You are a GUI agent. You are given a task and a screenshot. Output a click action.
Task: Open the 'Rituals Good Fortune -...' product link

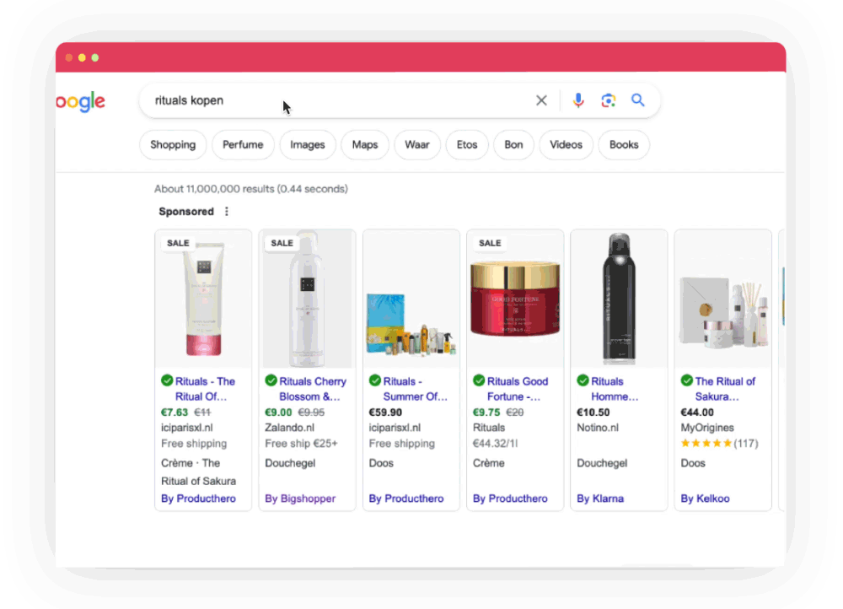518,389
